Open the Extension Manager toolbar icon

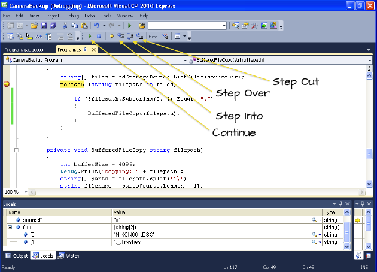pos(273,26)
